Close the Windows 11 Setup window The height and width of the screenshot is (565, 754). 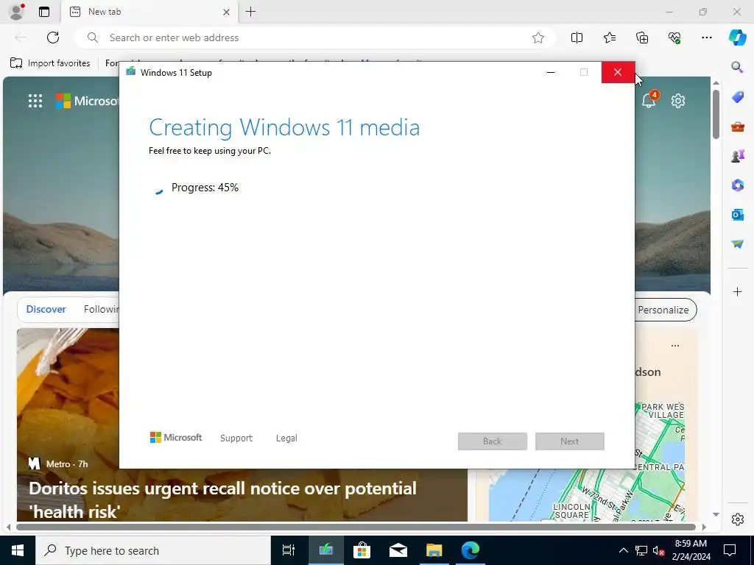point(618,73)
